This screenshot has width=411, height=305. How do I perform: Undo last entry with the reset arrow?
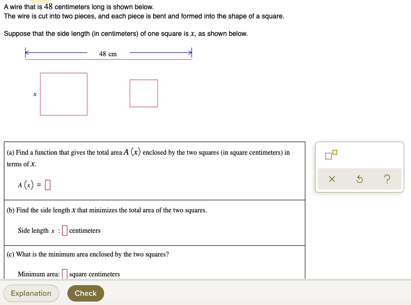click(360, 179)
